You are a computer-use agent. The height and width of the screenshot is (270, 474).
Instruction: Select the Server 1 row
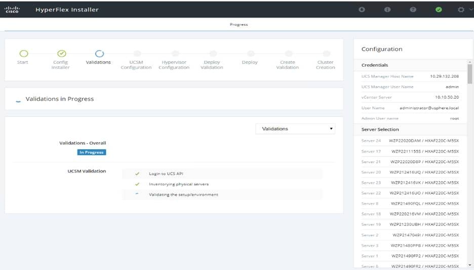[x=410, y=256]
